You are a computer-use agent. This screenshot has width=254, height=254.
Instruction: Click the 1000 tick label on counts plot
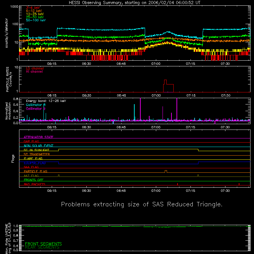coord(14,7)
